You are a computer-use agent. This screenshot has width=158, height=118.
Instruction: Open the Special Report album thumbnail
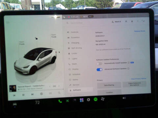pyautogui.click(x=13, y=88)
